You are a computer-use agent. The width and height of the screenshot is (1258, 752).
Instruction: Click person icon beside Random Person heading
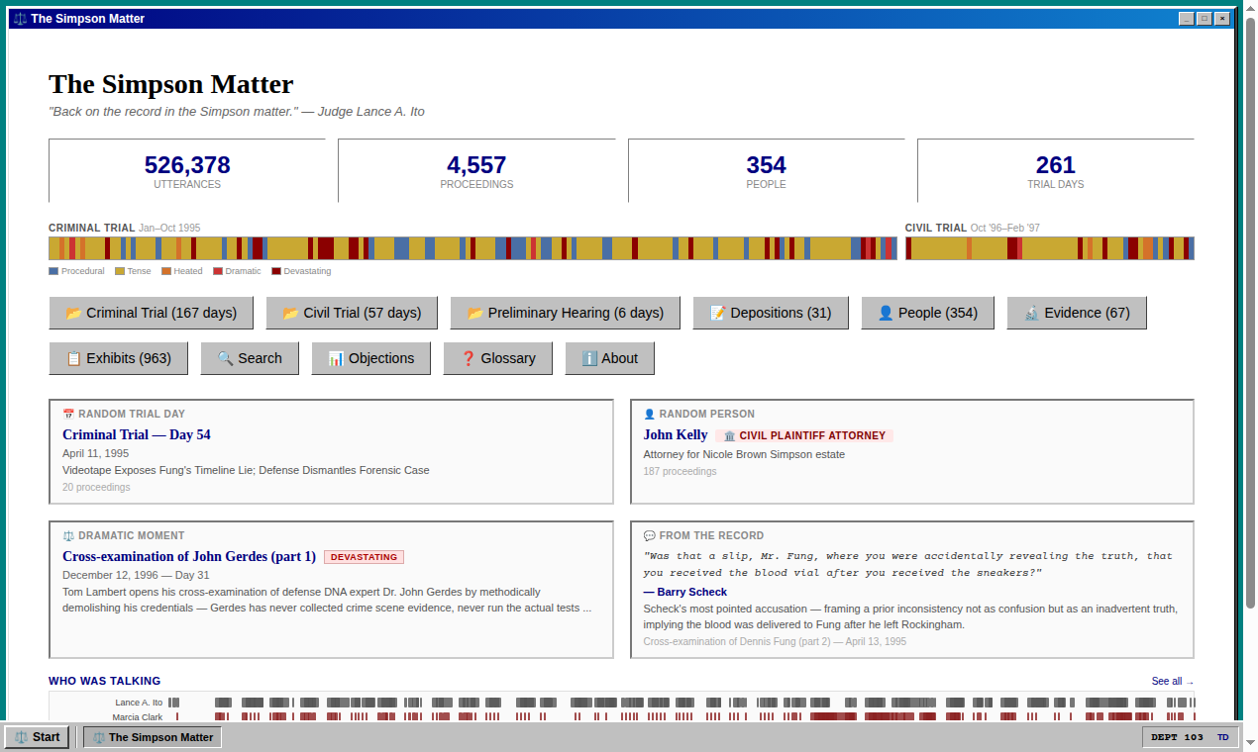(x=650, y=415)
